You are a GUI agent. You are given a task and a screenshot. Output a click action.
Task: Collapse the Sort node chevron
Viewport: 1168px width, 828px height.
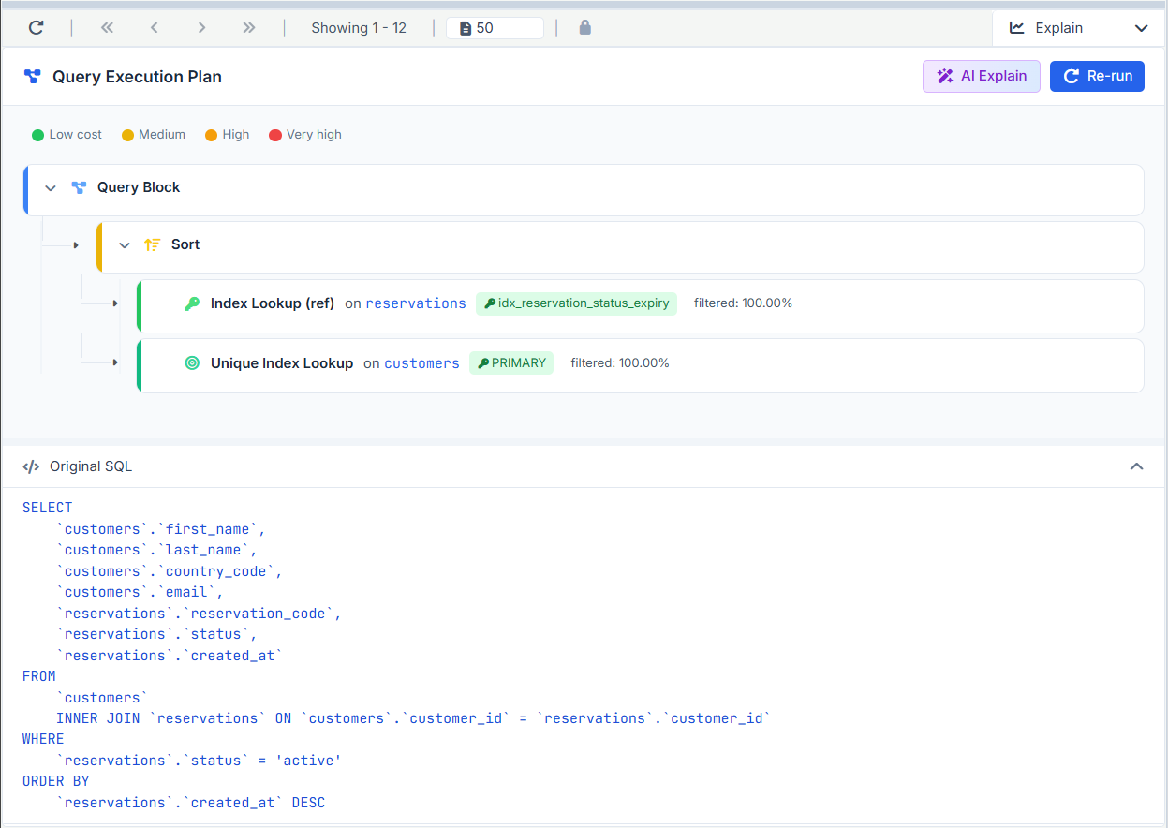click(125, 245)
